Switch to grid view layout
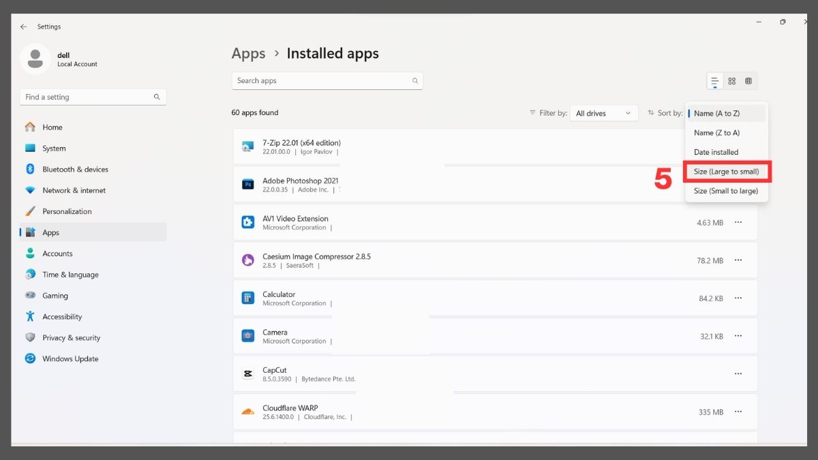The image size is (818, 460). coord(732,81)
